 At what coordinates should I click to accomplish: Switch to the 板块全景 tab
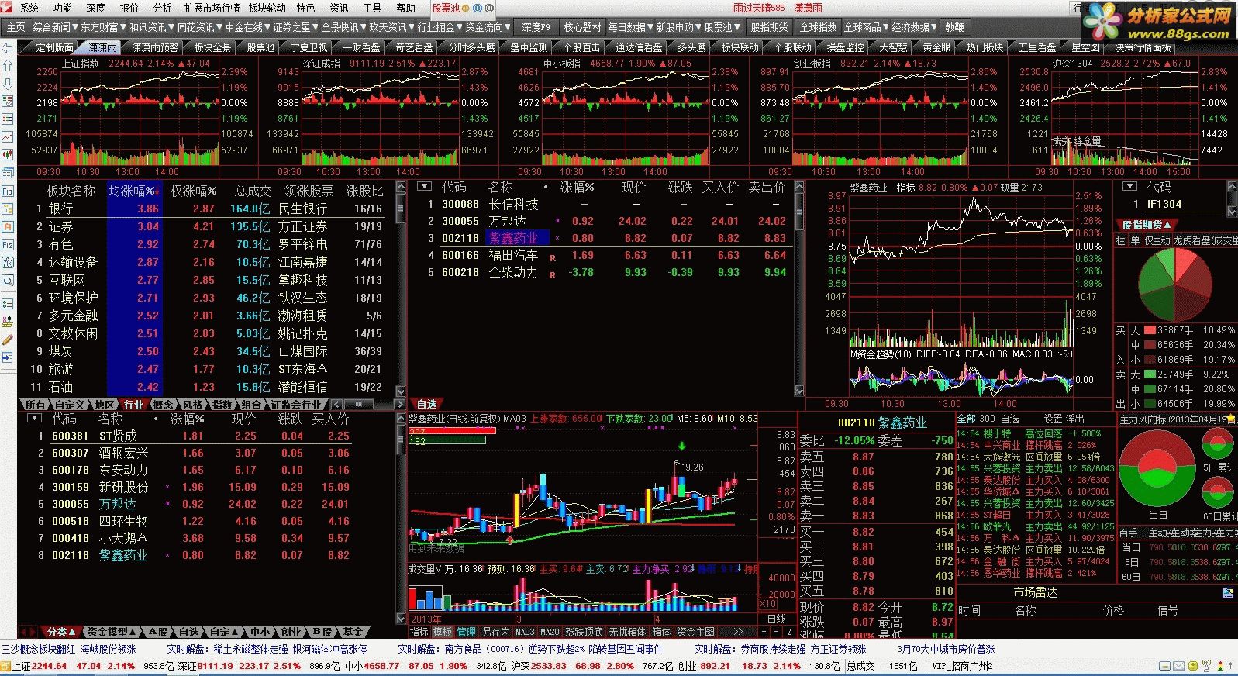click(212, 47)
